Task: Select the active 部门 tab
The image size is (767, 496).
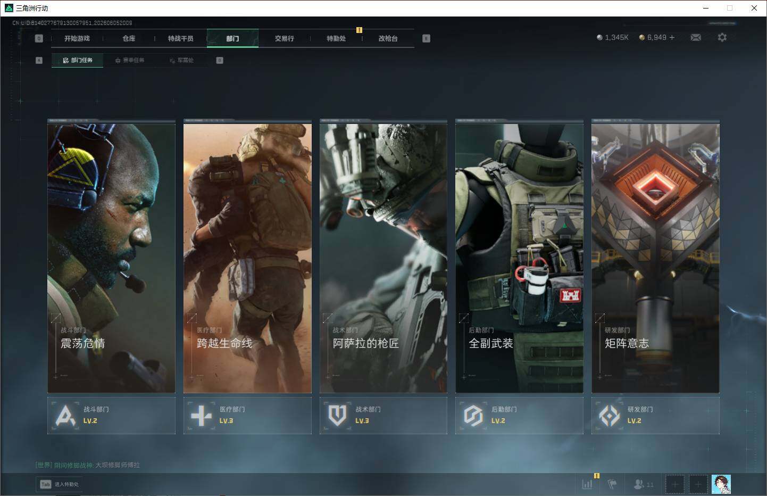Action: click(232, 38)
